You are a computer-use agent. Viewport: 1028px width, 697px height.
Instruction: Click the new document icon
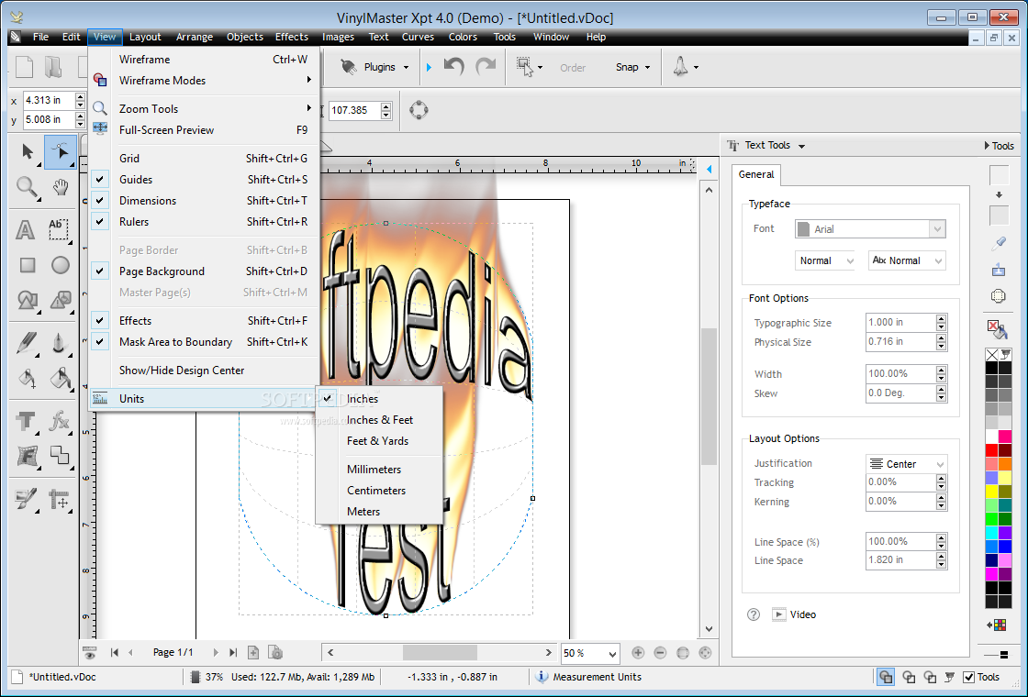click(24, 67)
